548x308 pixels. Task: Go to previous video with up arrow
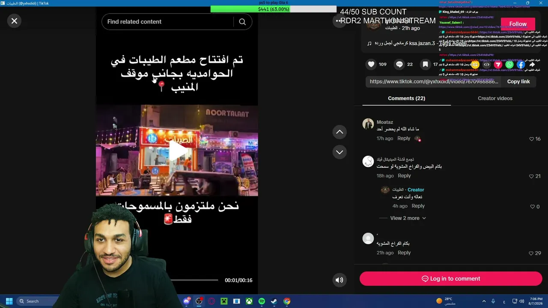pyautogui.click(x=340, y=132)
